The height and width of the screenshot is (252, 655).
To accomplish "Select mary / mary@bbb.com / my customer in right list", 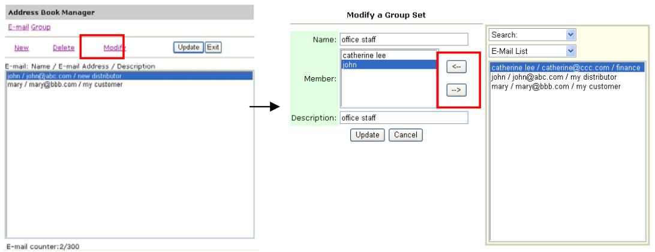I will coord(567,87).
